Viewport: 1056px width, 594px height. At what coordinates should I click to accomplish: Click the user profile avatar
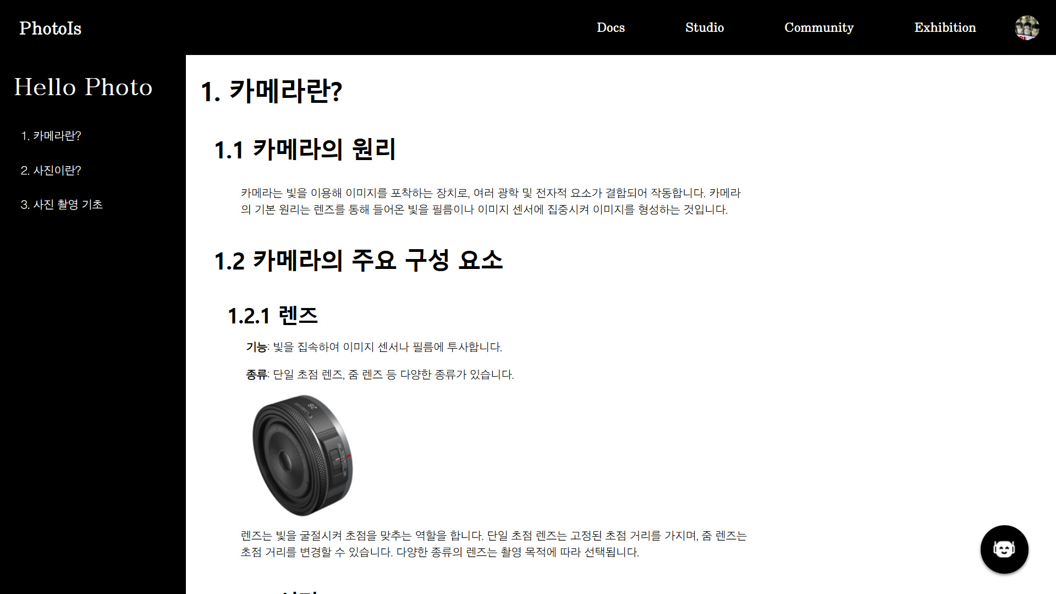pos(1027,28)
